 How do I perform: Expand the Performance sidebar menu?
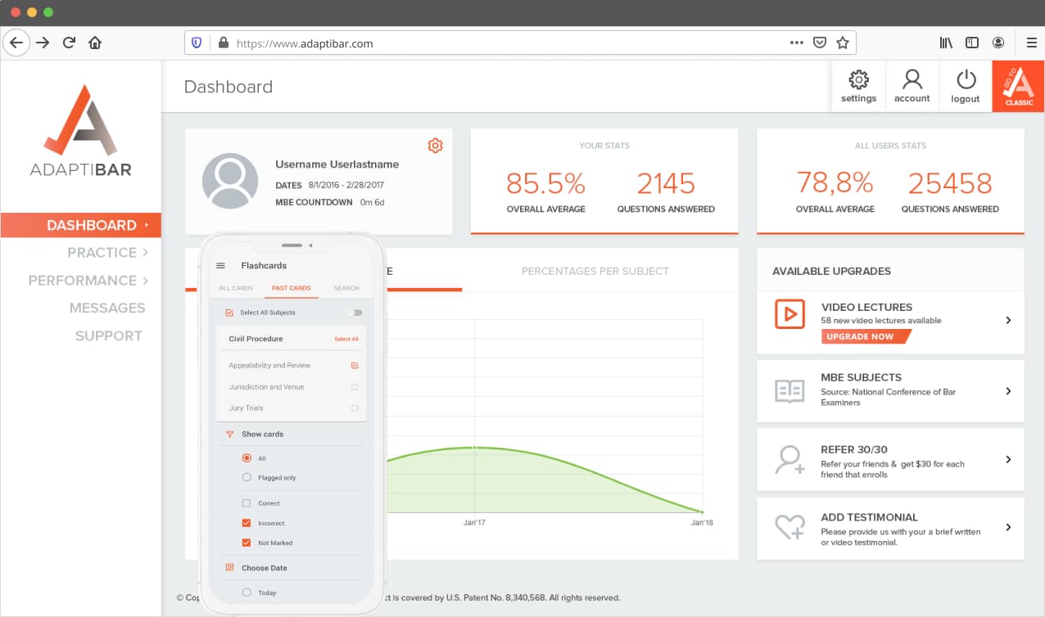(x=88, y=281)
